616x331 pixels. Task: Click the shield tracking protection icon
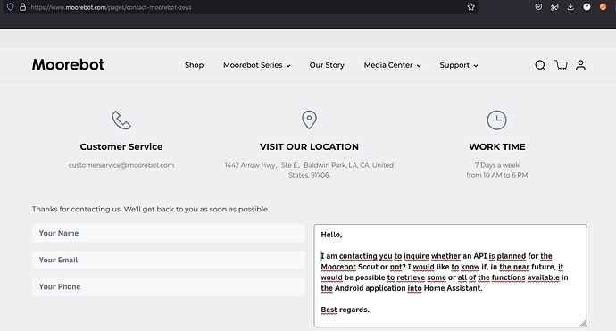pyautogui.click(x=10, y=7)
